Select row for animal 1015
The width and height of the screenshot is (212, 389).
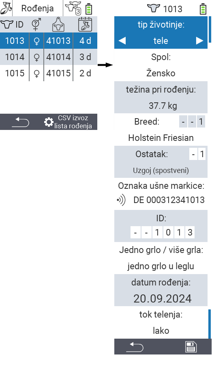point(49,73)
